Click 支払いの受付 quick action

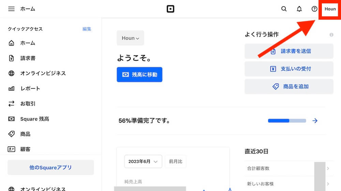[x=289, y=69]
